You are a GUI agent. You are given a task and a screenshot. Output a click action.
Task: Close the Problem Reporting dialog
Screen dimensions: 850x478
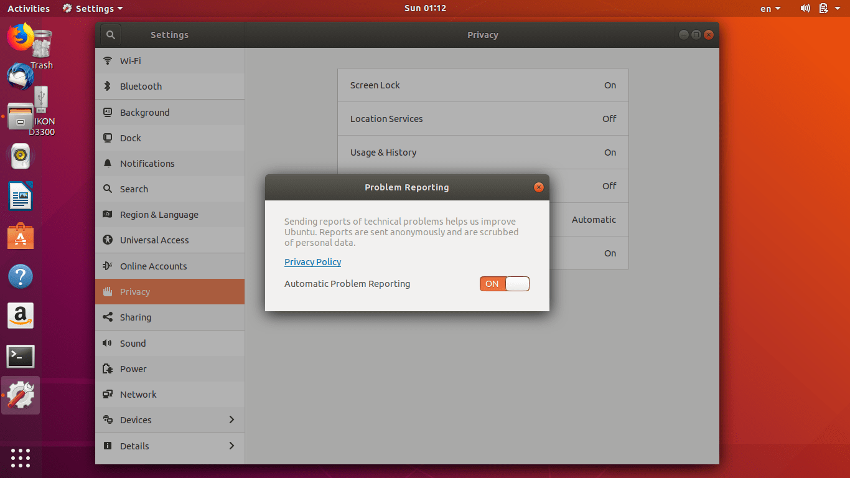539,187
